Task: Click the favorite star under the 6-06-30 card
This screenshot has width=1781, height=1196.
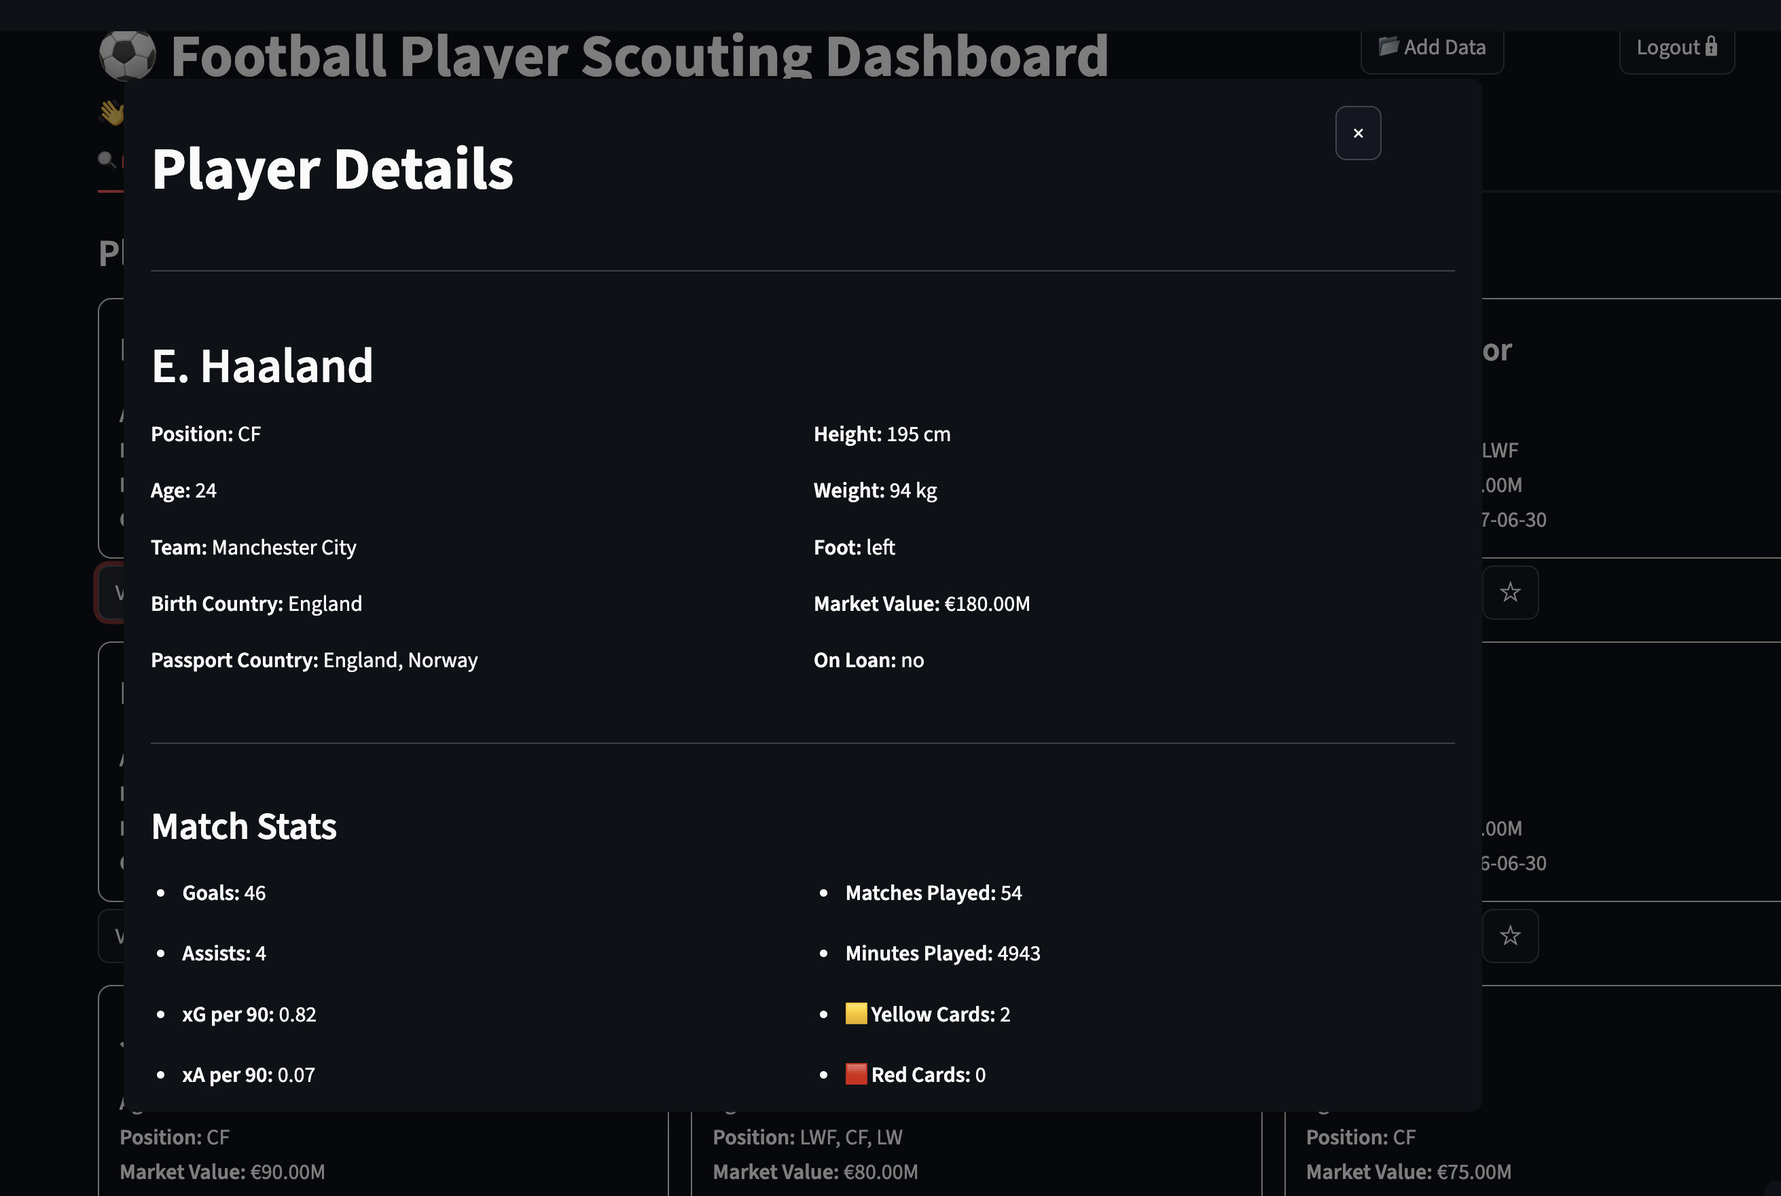Action: (x=1509, y=936)
